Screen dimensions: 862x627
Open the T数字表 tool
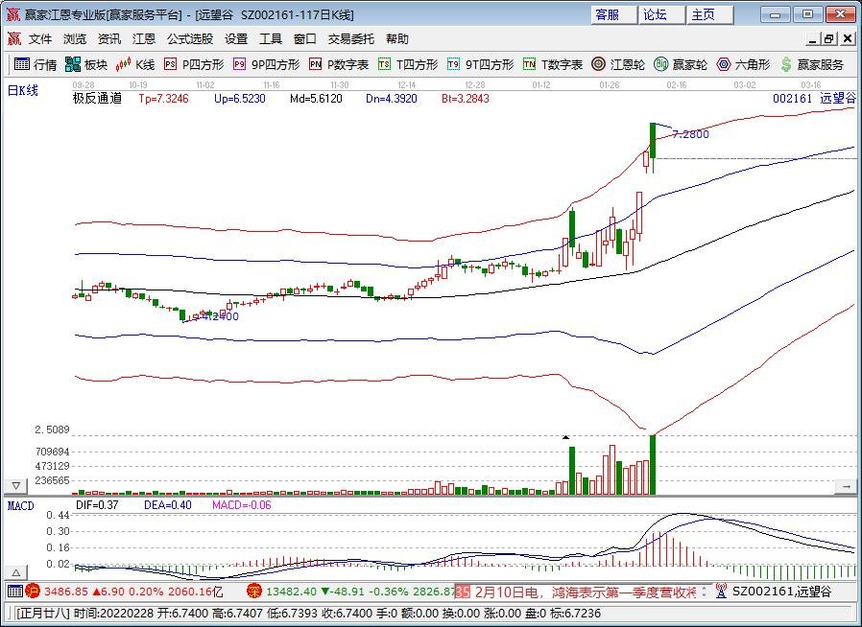coord(553,64)
